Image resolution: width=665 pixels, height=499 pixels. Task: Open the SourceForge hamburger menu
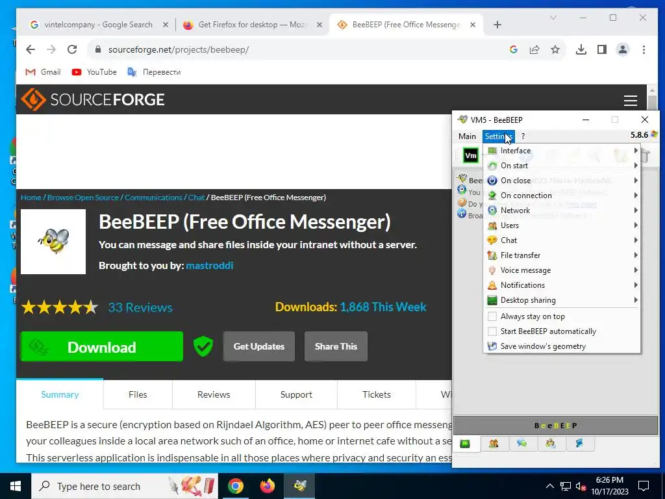pos(630,100)
